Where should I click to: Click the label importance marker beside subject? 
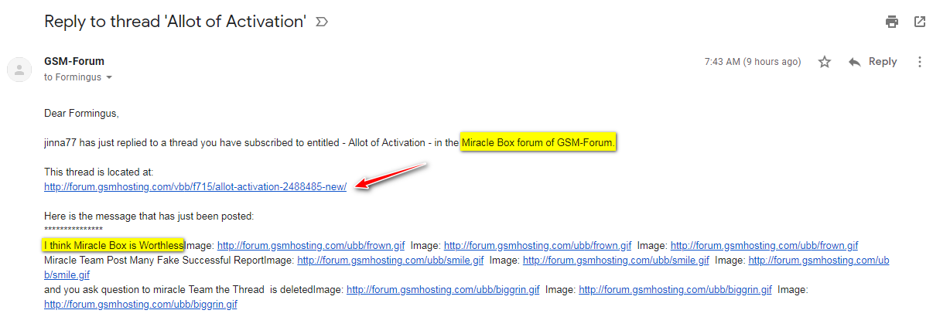point(322,22)
